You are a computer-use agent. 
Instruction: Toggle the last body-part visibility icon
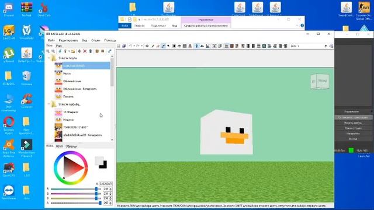(286, 46)
